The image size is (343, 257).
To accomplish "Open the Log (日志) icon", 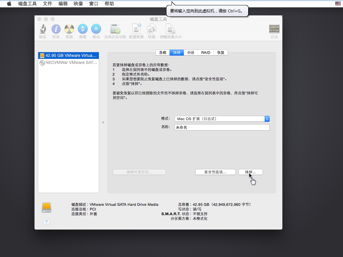I will click(274, 29).
